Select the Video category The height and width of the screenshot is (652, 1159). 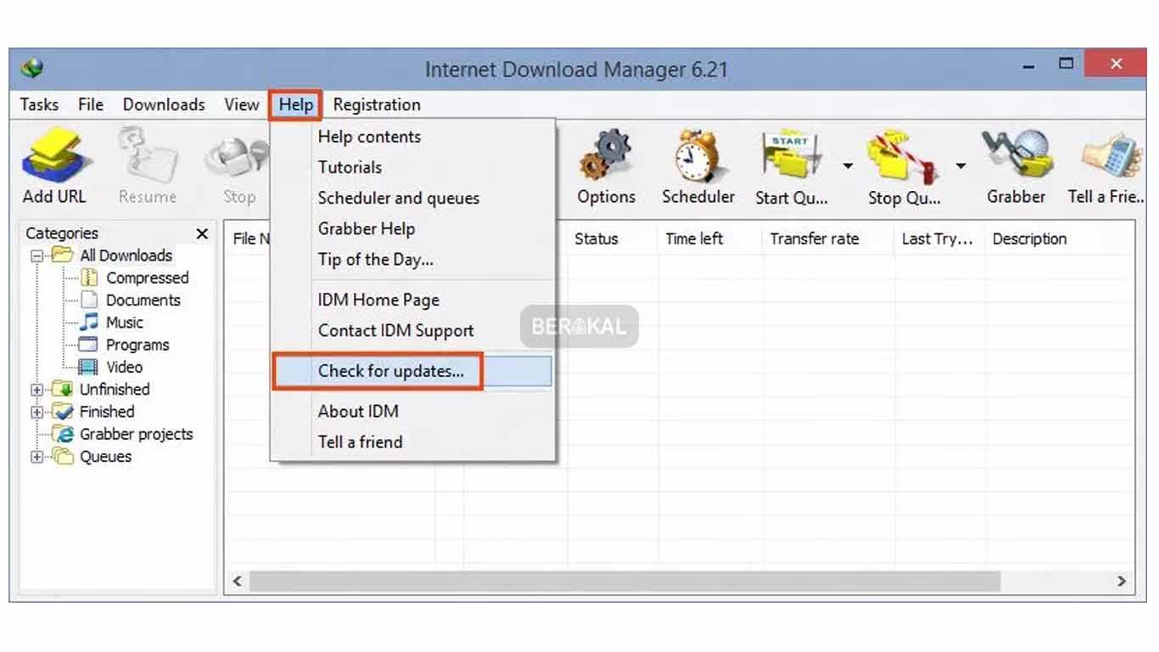pyautogui.click(x=124, y=367)
